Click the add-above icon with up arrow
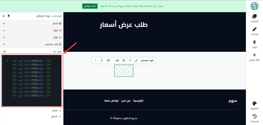Screen dimensions: 263x125 [108, 60]
